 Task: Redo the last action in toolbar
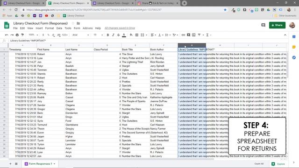click(x=12, y=35)
